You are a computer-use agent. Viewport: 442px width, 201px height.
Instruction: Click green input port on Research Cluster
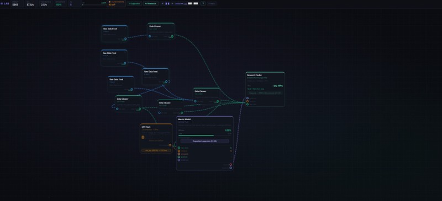pyautogui.click(x=248, y=104)
